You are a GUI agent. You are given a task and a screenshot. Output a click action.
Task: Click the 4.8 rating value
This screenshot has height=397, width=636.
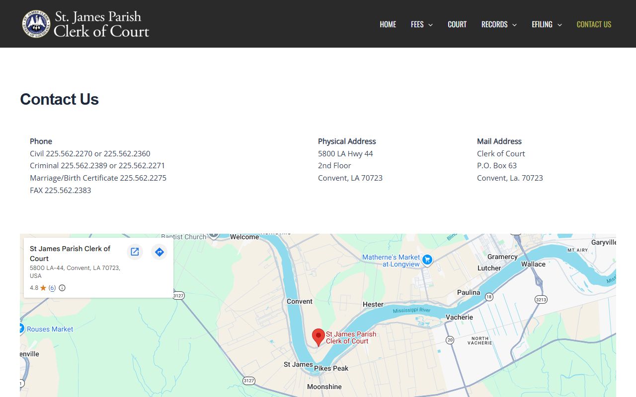click(x=34, y=288)
